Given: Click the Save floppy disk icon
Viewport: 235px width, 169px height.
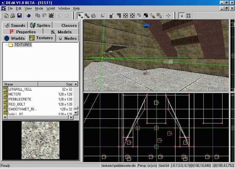Looking at the screenshot, I should point(19,15).
